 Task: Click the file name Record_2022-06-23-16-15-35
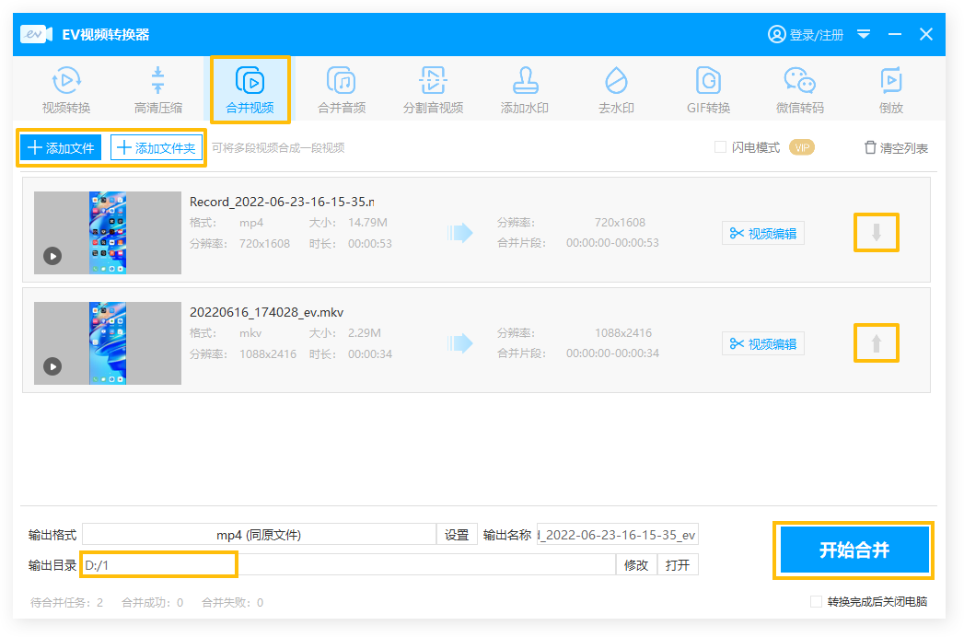282,202
